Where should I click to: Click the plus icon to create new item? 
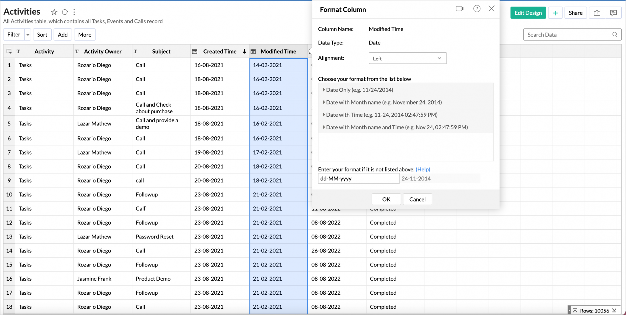pos(555,13)
